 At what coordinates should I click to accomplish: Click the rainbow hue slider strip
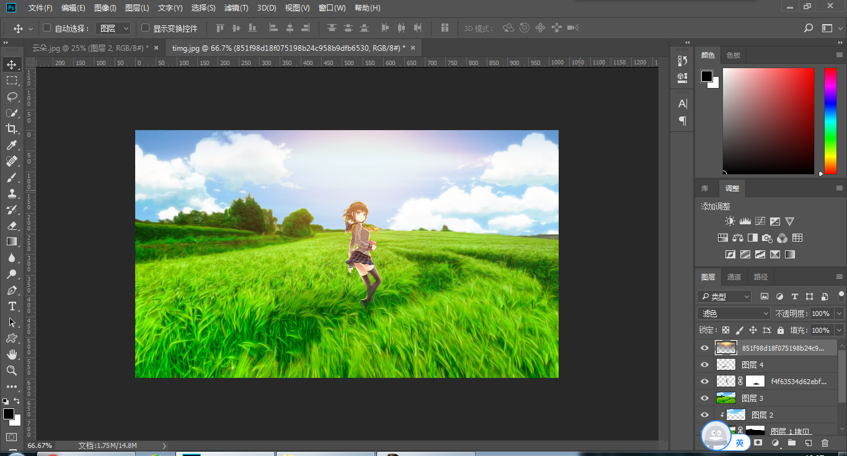pos(830,121)
